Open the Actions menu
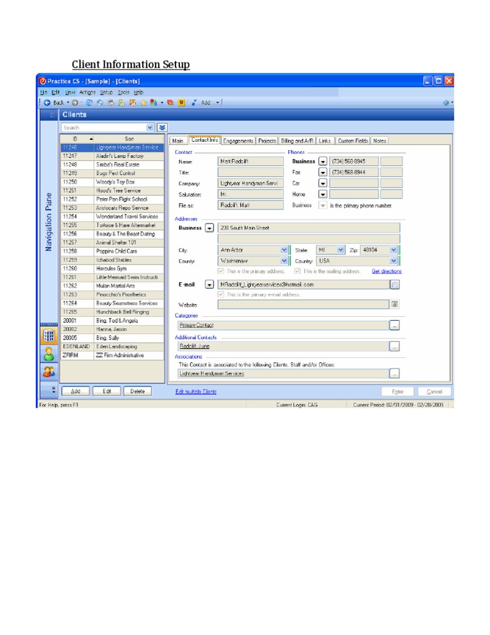490x635 pixels. [x=87, y=93]
